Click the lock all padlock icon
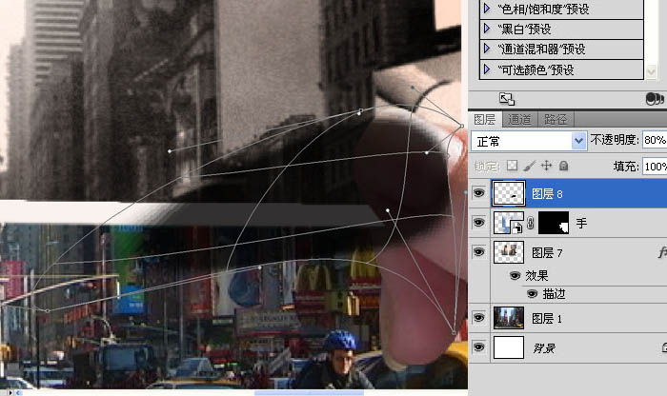Screen dimensions: 667x396 pos(563,166)
